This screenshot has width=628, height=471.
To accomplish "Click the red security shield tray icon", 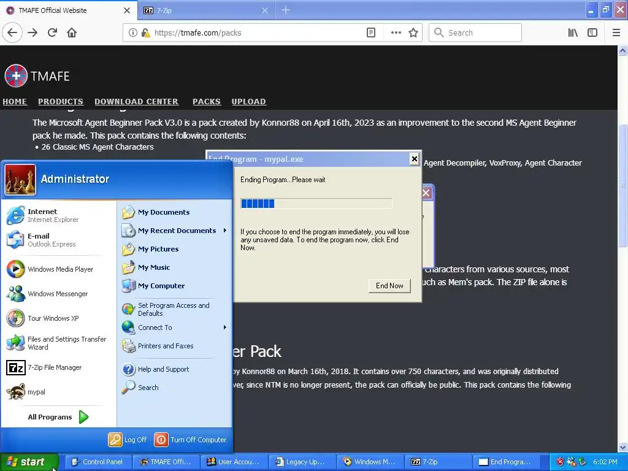I will pos(560,462).
